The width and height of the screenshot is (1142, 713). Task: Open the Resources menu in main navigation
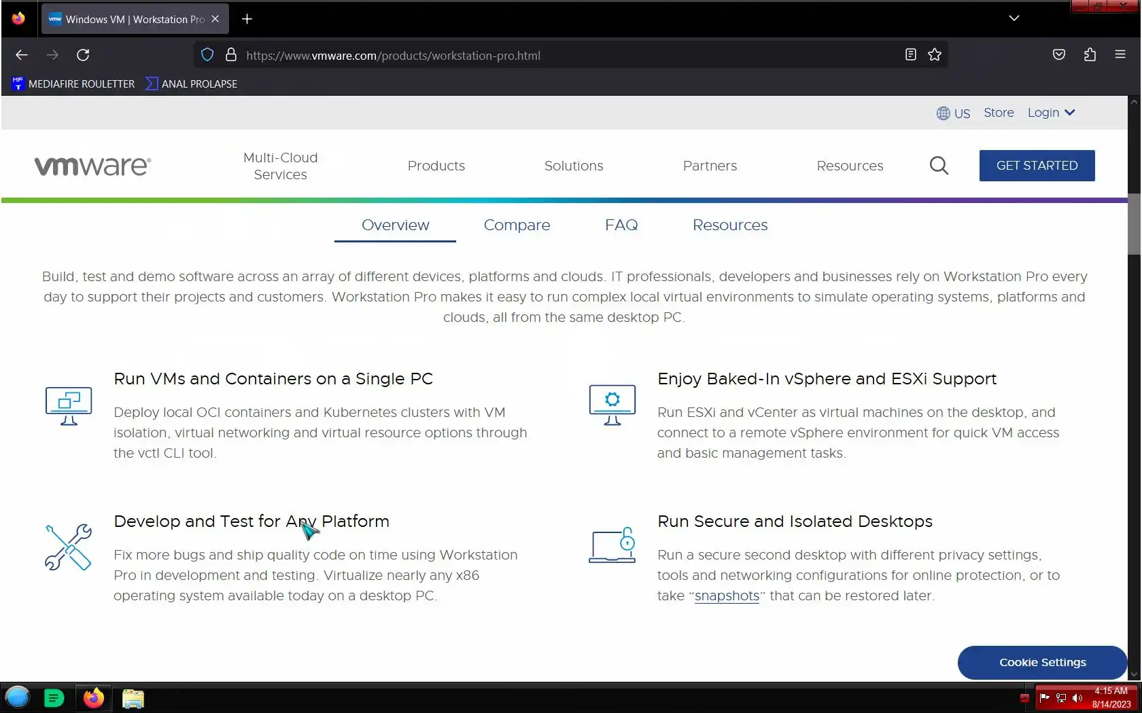(850, 166)
